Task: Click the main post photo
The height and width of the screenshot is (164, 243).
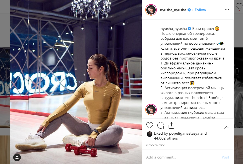Action: click(x=76, y=82)
